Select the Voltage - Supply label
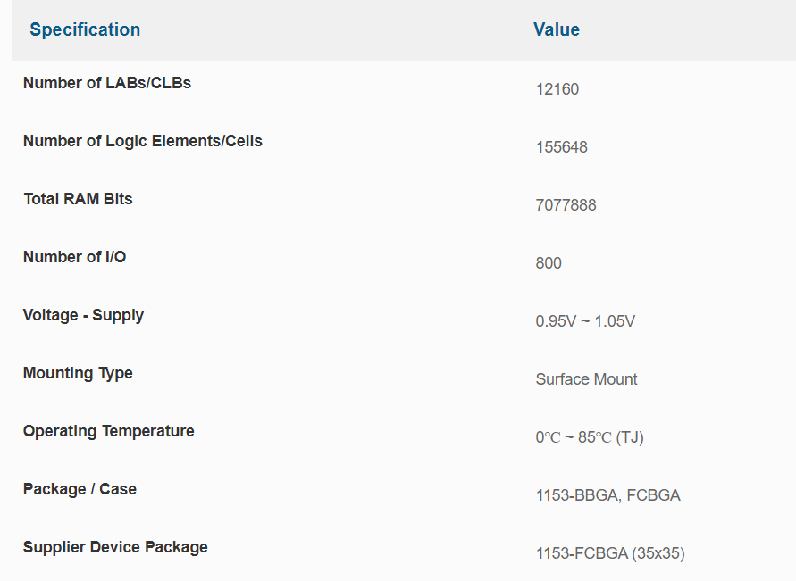This screenshot has width=796, height=581. (83, 315)
